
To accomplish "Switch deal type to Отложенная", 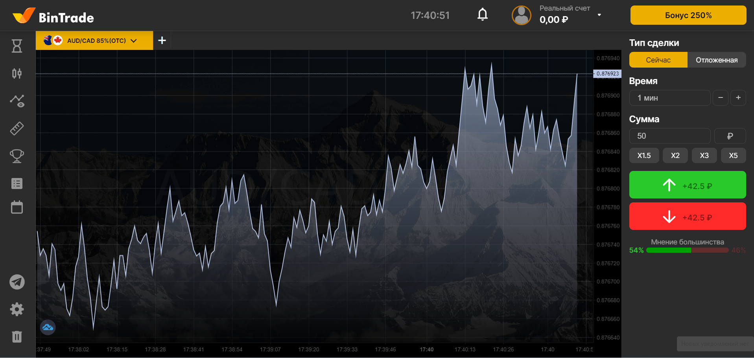I will point(716,60).
